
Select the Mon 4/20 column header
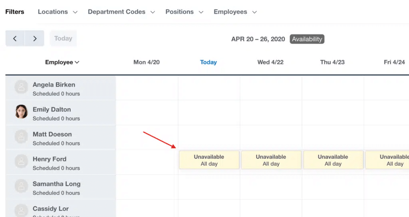coord(147,62)
